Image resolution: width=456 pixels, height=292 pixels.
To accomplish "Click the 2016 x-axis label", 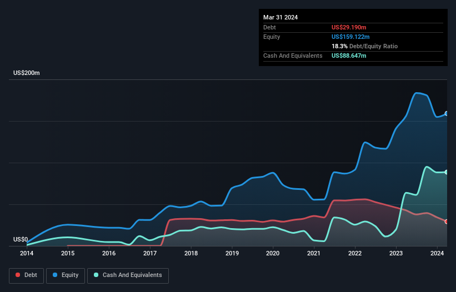I will 109,253.
